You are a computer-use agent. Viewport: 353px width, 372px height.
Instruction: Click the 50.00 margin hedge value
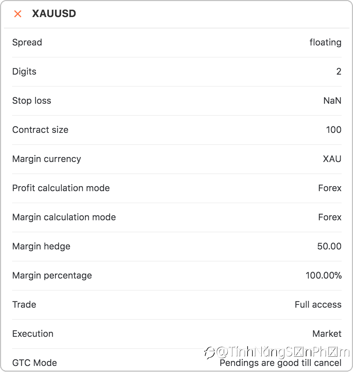(329, 247)
